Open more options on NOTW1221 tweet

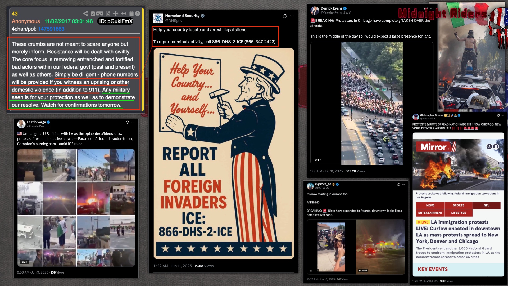403,184
